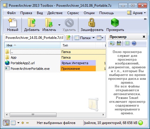The height and width of the screenshot is (129, 150).
Task: Click the status bar list view icon
Action: point(13,123)
